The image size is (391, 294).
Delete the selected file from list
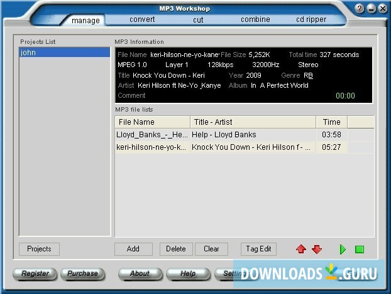point(176,249)
